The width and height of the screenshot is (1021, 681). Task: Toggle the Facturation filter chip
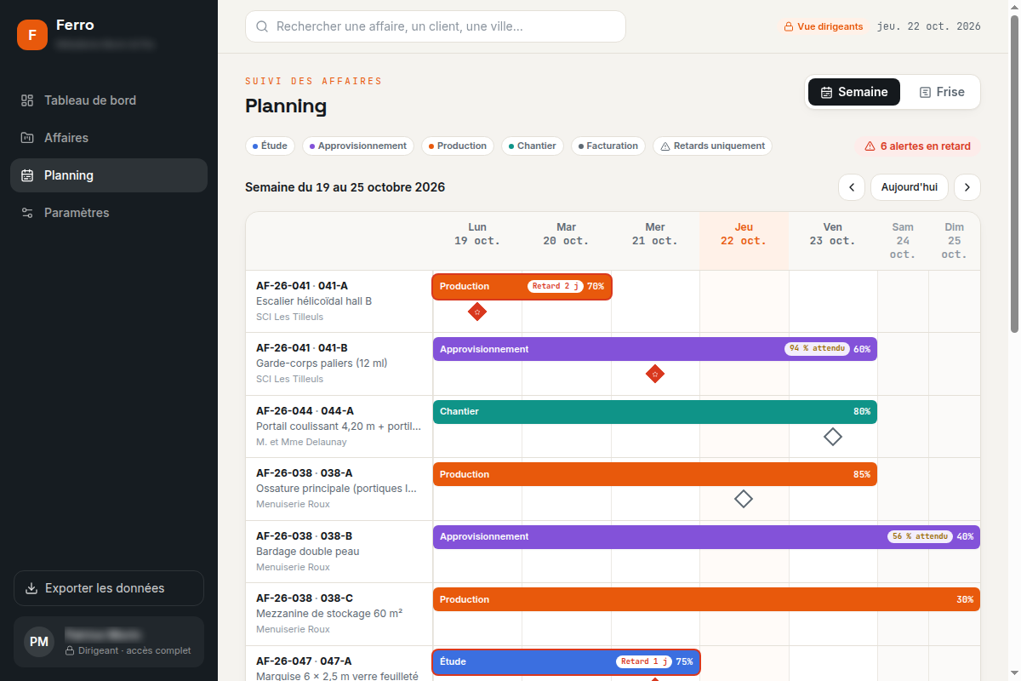tap(608, 146)
